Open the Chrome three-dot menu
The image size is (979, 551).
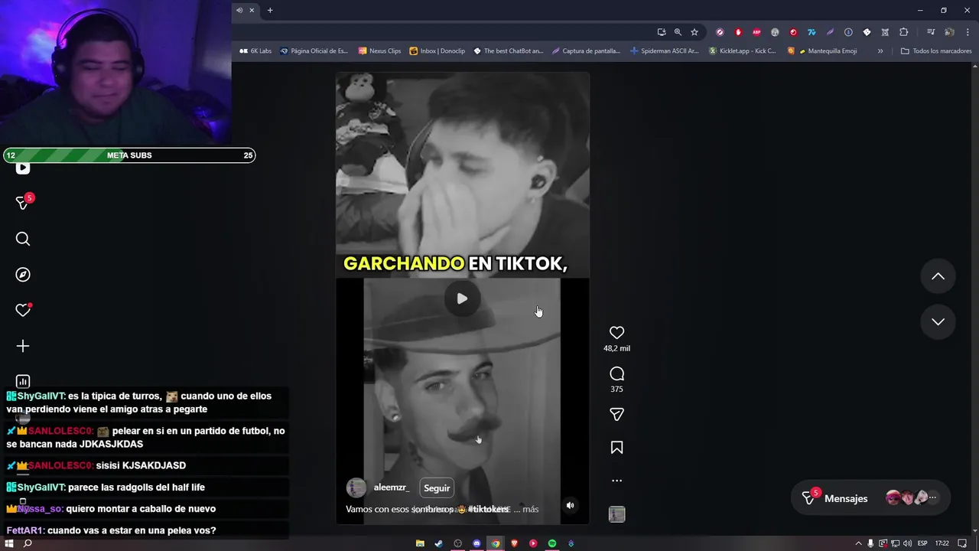[968, 32]
